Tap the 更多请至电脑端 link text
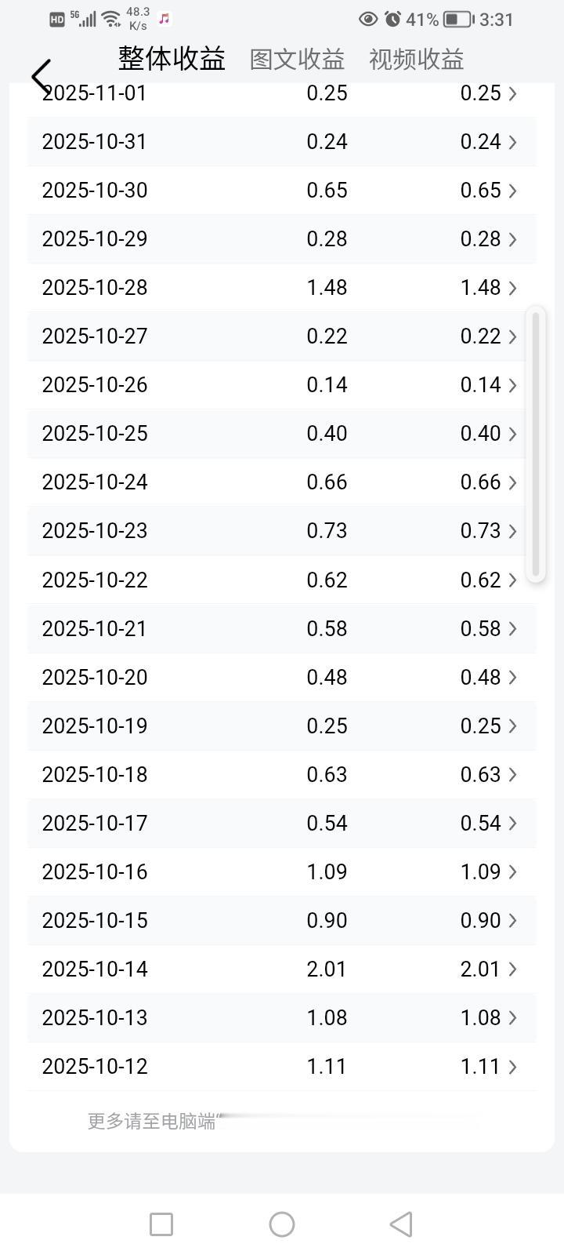Image resolution: width=564 pixels, height=1255 pixels. pos(151,1122)
